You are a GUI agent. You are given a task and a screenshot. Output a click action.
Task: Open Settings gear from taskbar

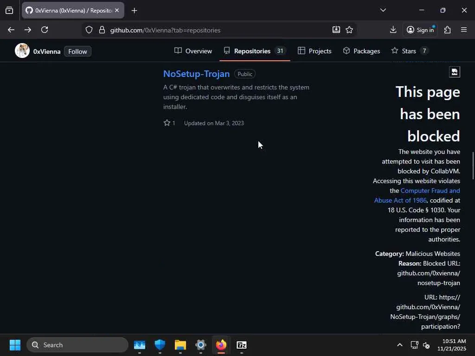(x=200, y=345)
